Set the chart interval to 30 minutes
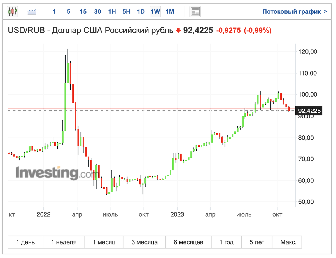This screenshot has height=258, width=336. 97,11
